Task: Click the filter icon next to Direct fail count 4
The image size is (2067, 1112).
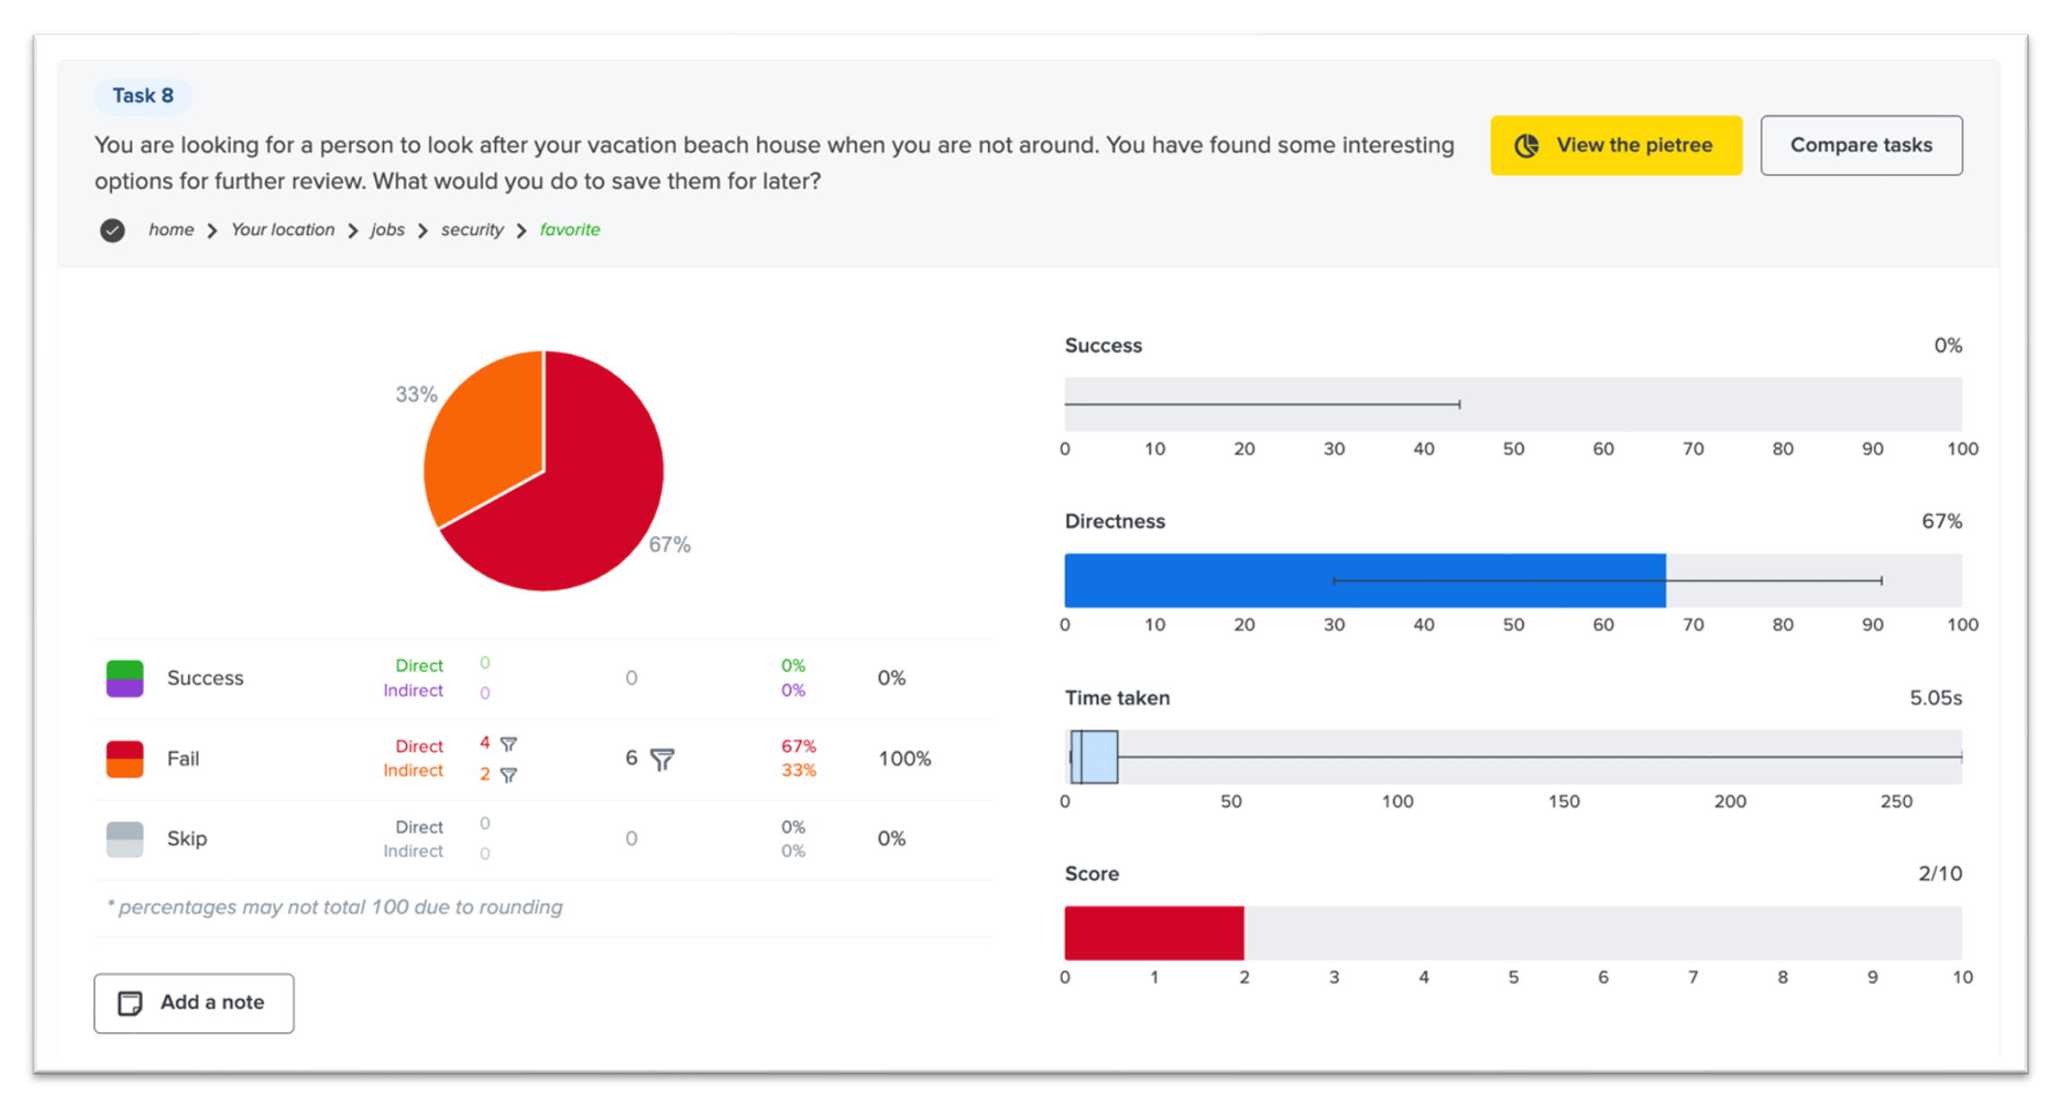Action: tap(508, 744)
